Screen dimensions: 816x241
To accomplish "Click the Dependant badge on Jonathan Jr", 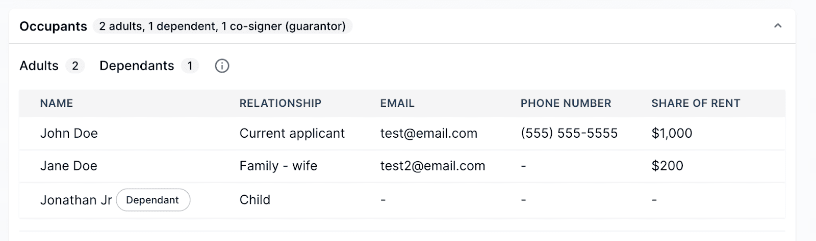I will pos(153,200).
